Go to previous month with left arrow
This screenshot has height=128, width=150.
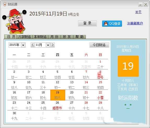click(x=32, y=45)
